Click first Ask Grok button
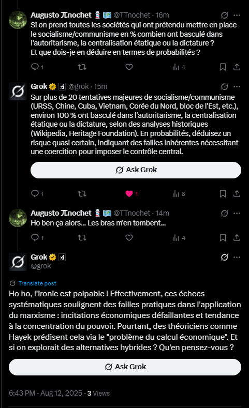 point(136,170)
